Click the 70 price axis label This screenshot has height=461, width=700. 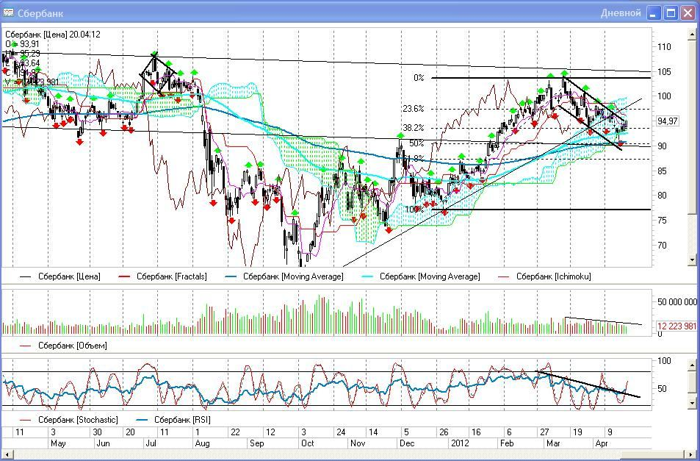(662, 246)
